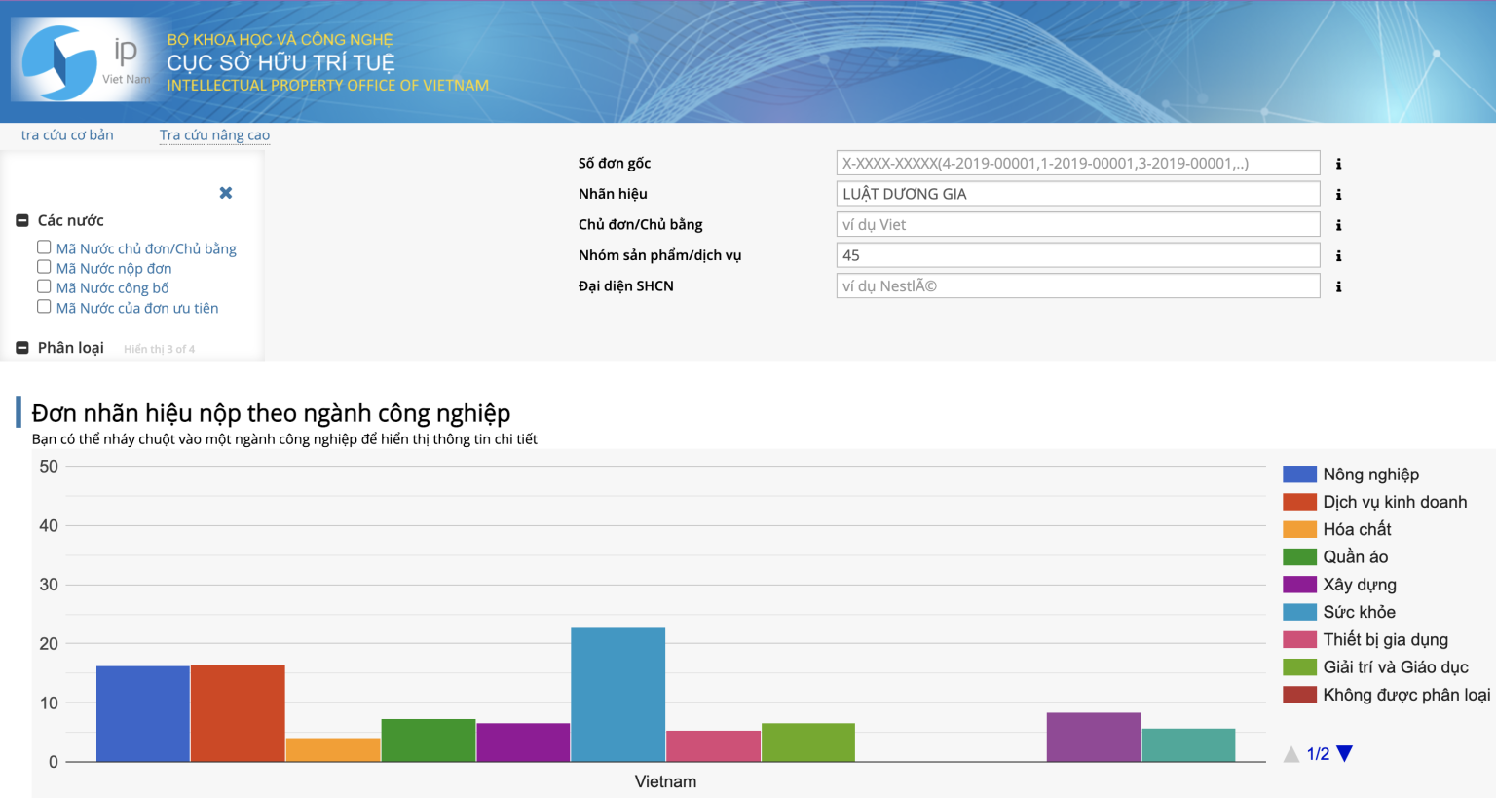This screenshot has width=1496, height=798.
Task: Check the Mã Nước công bố option
Action: pos(44,286)
